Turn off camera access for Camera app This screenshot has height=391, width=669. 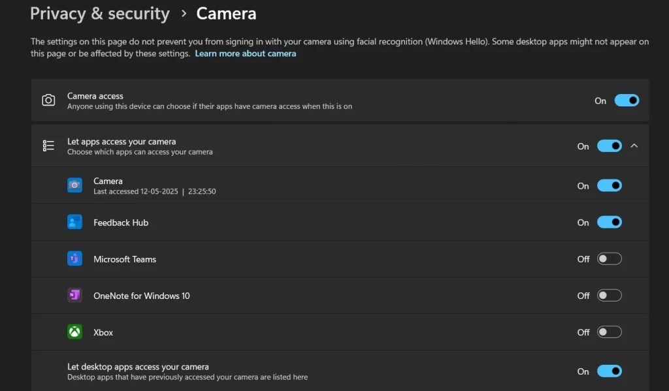[609, 186]
